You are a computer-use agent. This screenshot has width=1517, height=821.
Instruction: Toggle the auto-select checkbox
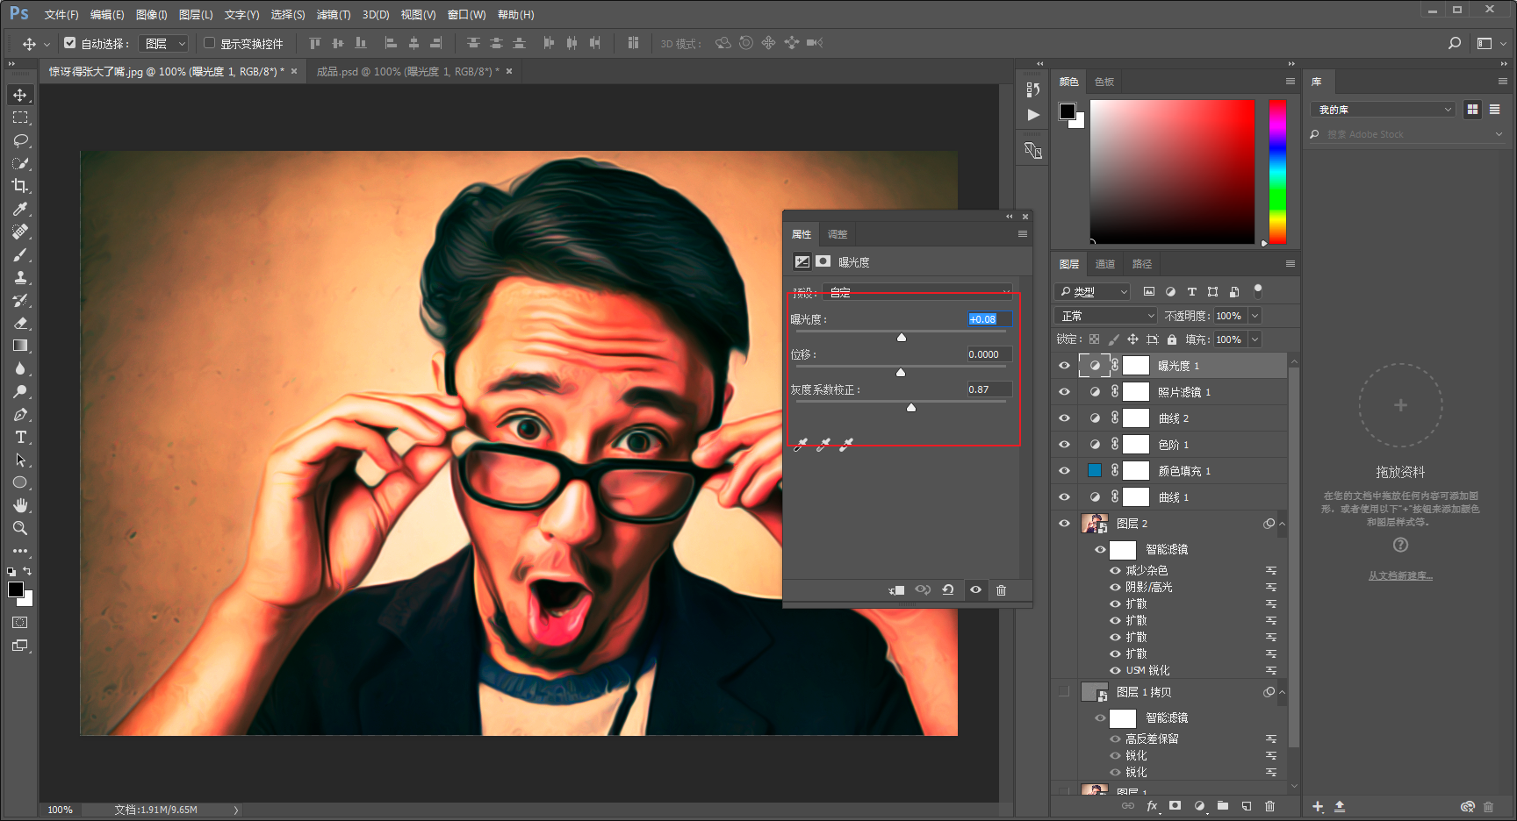click(x=70, y=43)
